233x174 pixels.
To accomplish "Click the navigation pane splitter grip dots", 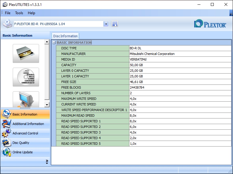I will pos(25,108).
